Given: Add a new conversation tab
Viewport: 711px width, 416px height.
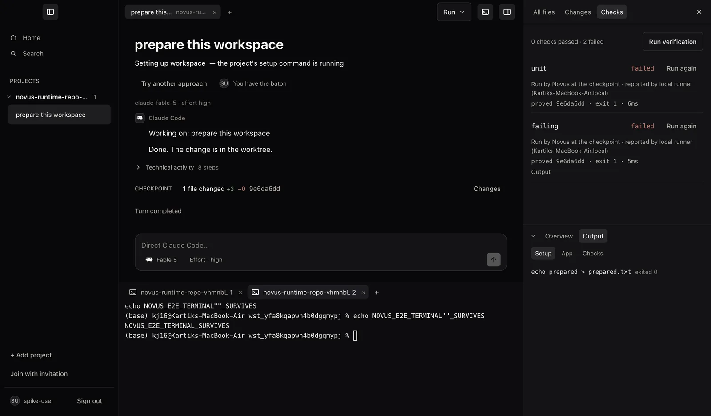Looking at the screenshot, I should 230,12.
